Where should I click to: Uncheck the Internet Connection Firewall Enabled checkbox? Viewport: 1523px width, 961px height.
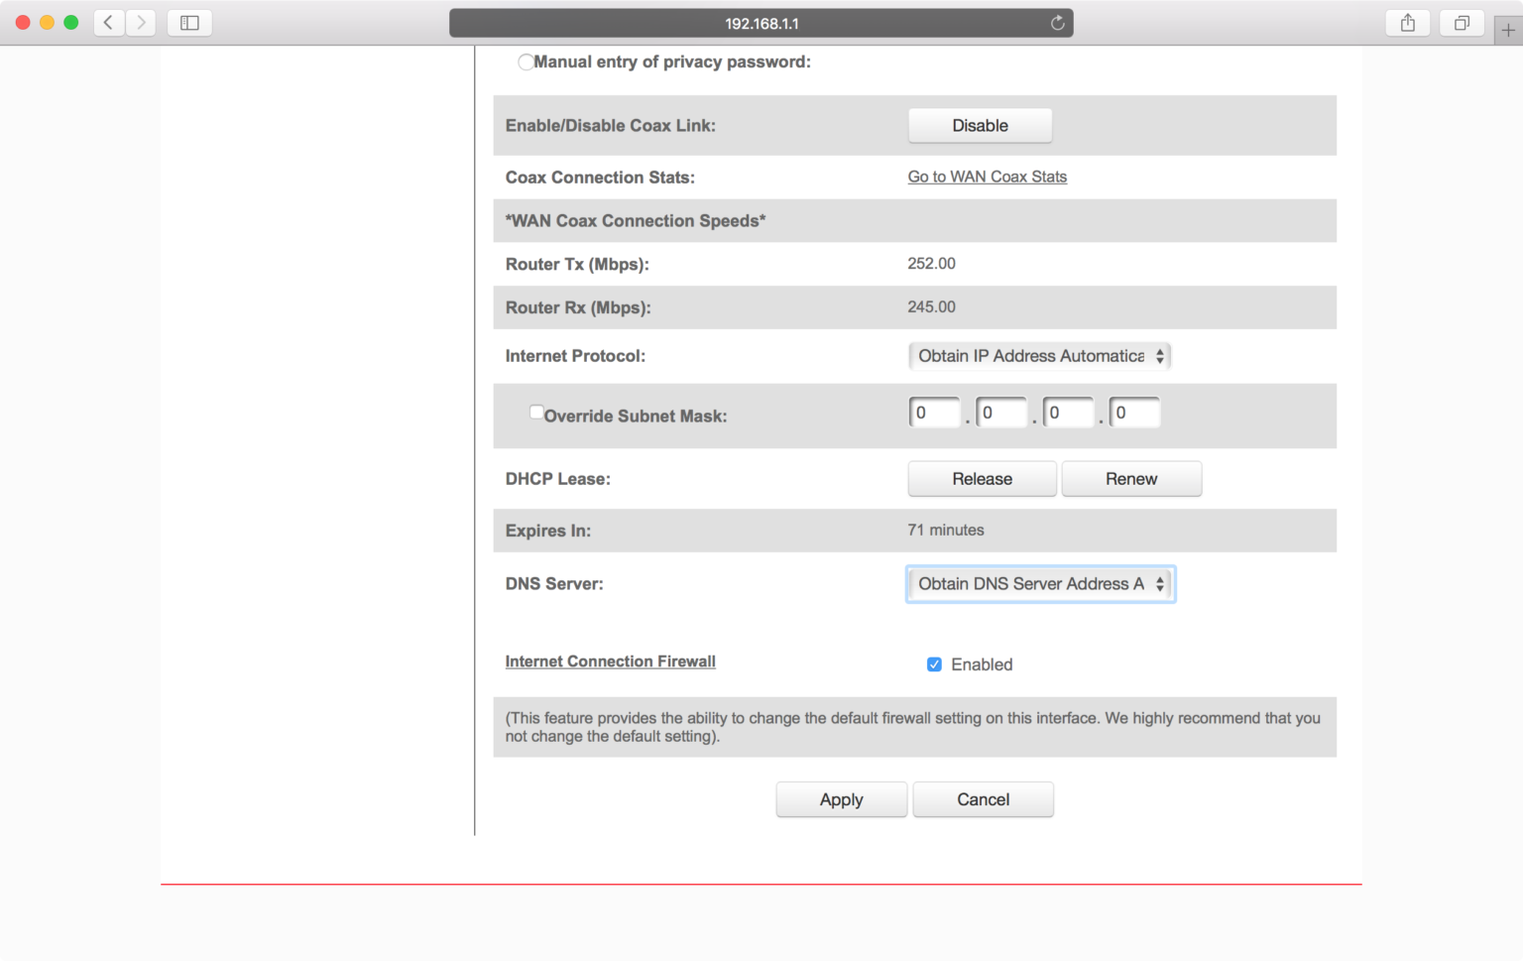(x=934, y=664)
